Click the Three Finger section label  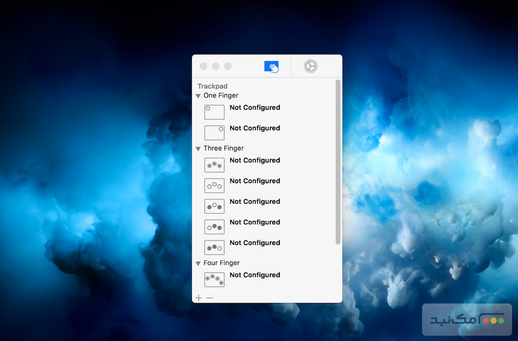(224, 148)
